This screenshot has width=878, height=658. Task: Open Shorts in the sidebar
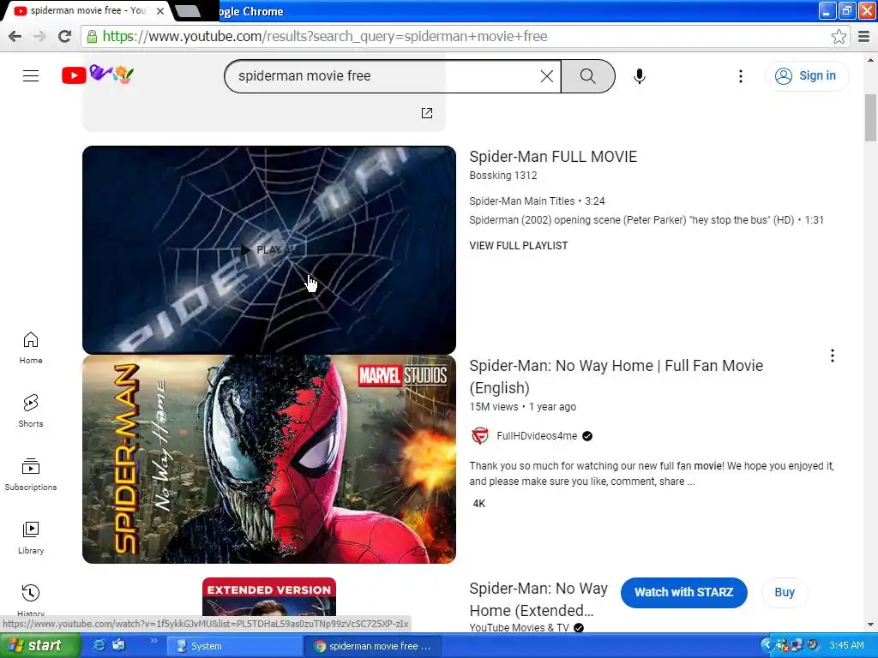31,410
